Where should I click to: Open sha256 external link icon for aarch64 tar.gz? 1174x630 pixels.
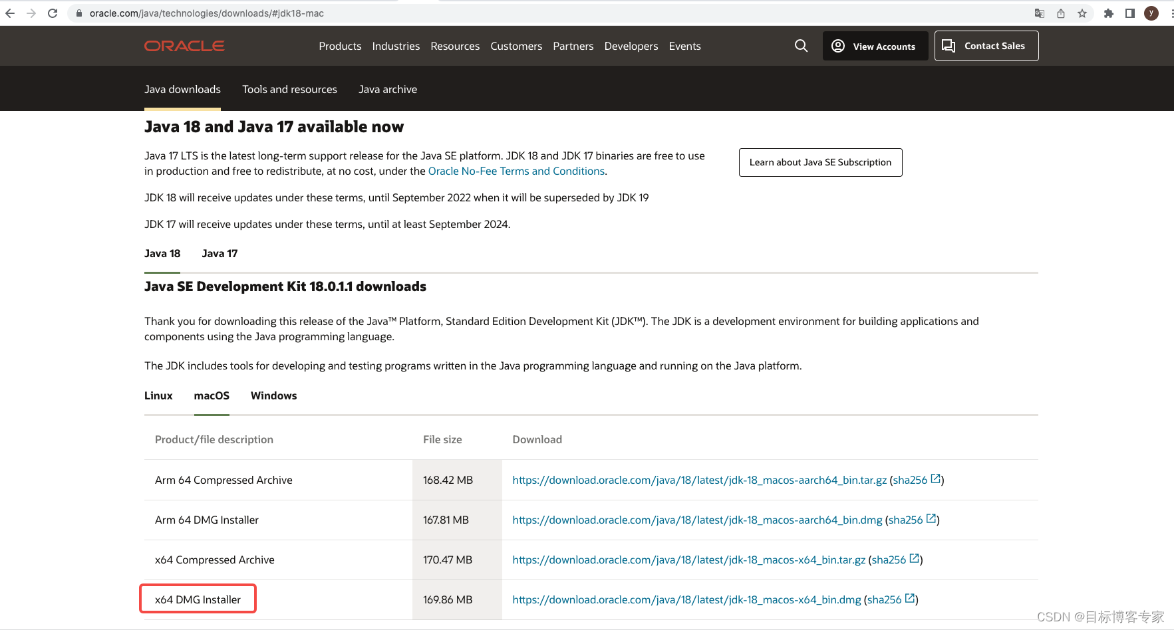936,479
